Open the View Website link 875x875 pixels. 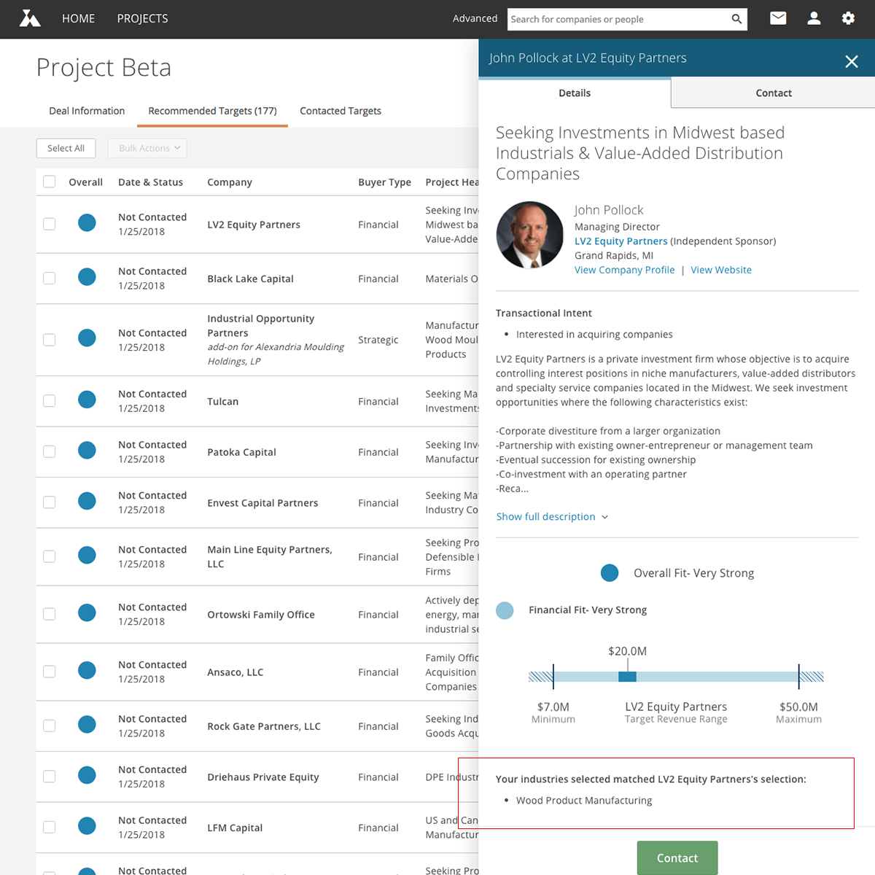coord(721,270)
